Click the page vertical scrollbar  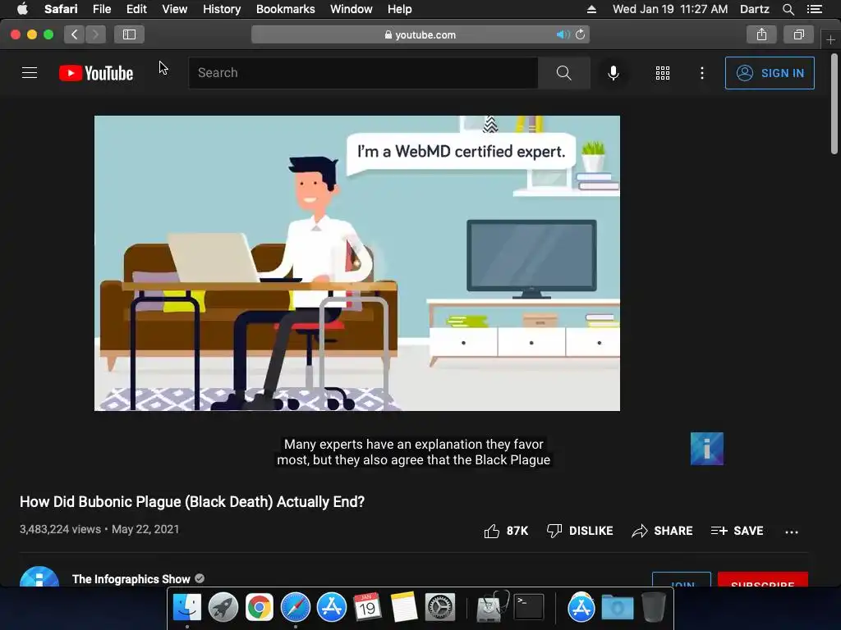834,103
